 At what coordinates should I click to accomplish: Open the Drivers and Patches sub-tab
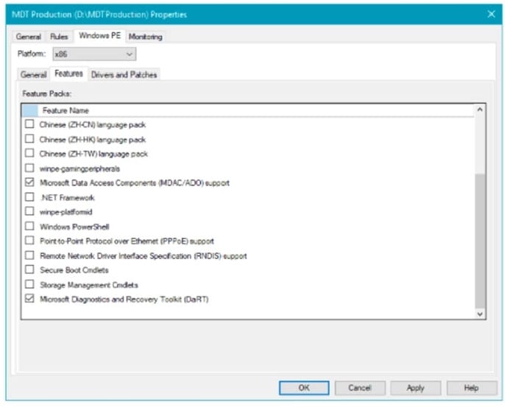pos(124,75)
